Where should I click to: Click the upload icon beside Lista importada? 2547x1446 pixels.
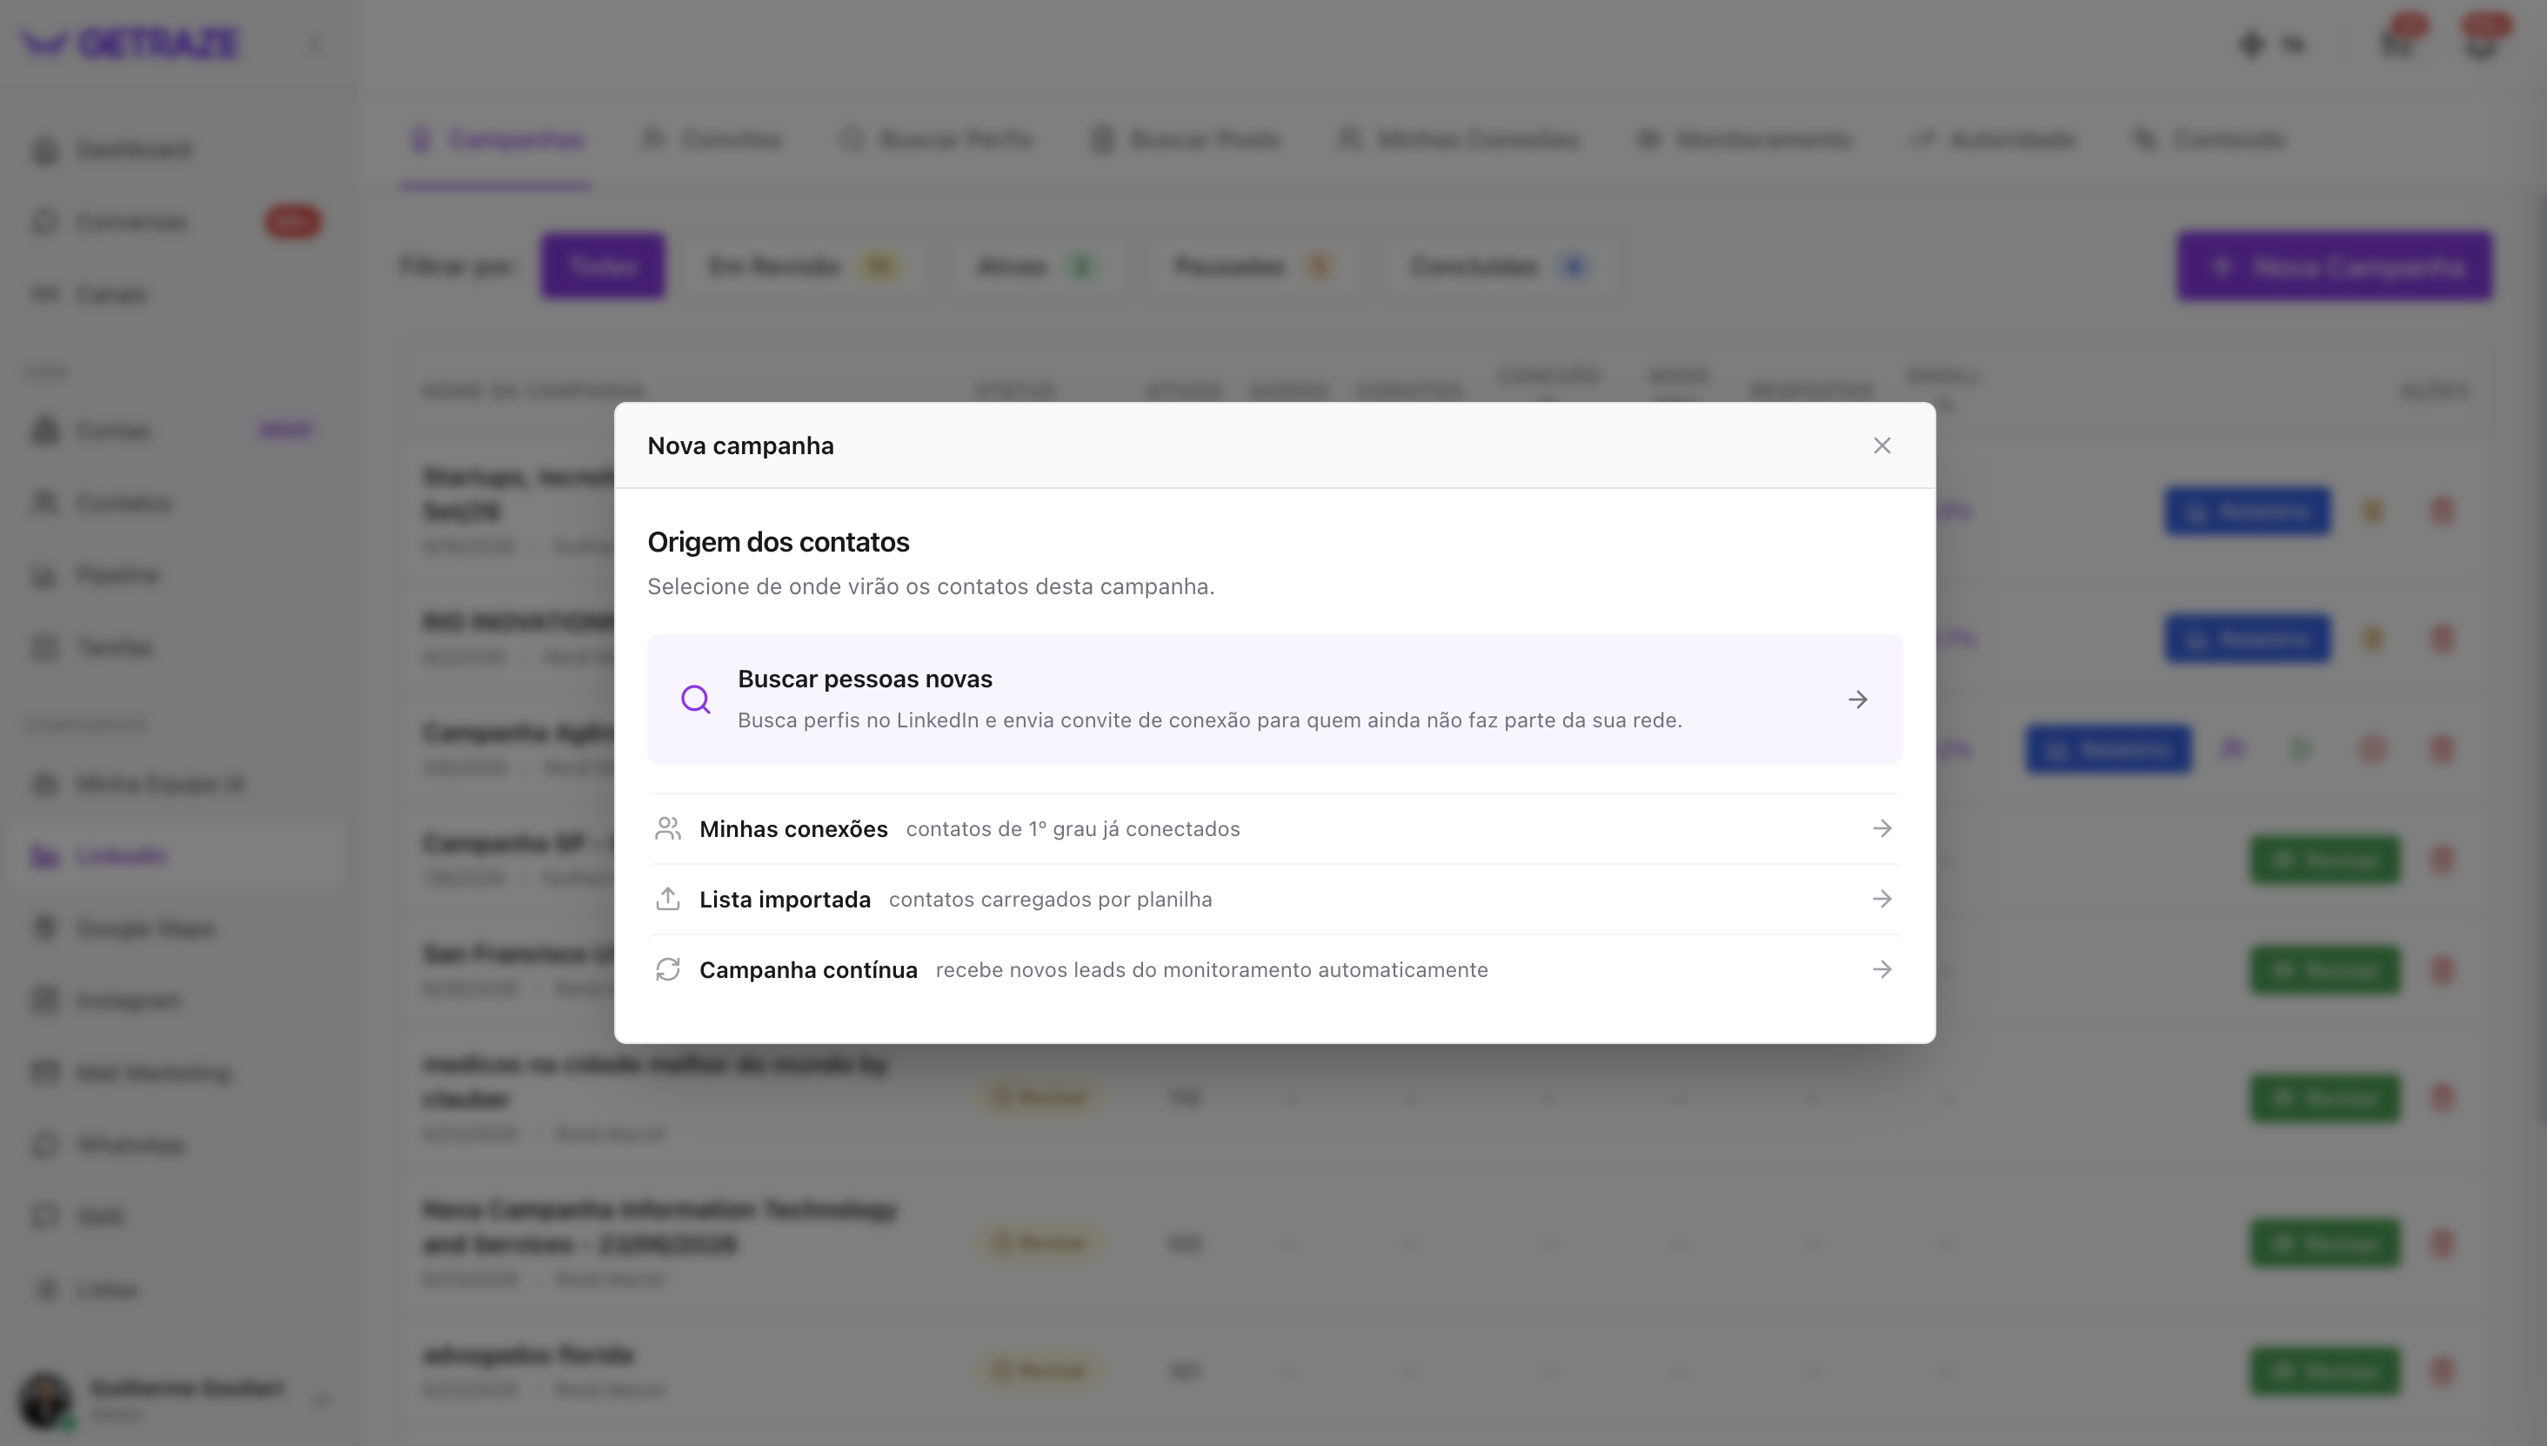(x=667, y=899)
